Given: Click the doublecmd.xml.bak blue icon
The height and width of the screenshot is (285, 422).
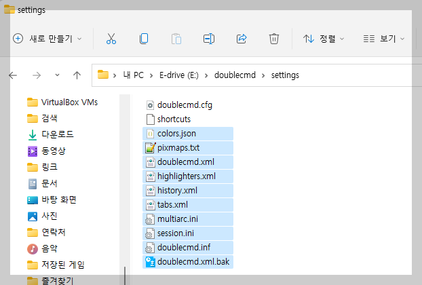Looking at the screenshot, I should pos(150,262).
